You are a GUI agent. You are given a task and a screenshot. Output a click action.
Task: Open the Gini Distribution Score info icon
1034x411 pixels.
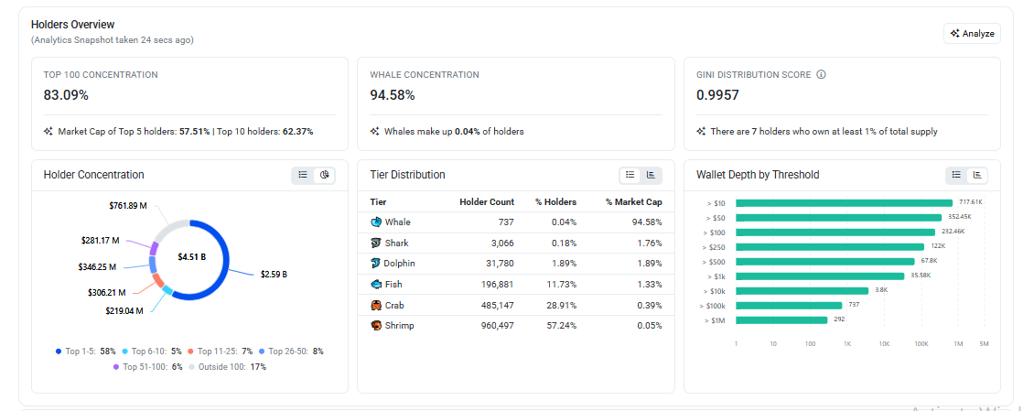tap(821, 74)
